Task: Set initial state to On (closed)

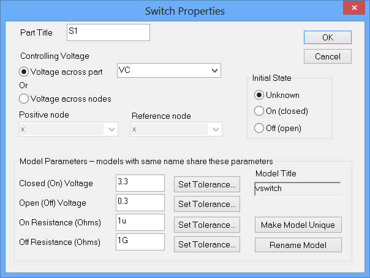Action: pyautogui.click(x=259, y=111)
